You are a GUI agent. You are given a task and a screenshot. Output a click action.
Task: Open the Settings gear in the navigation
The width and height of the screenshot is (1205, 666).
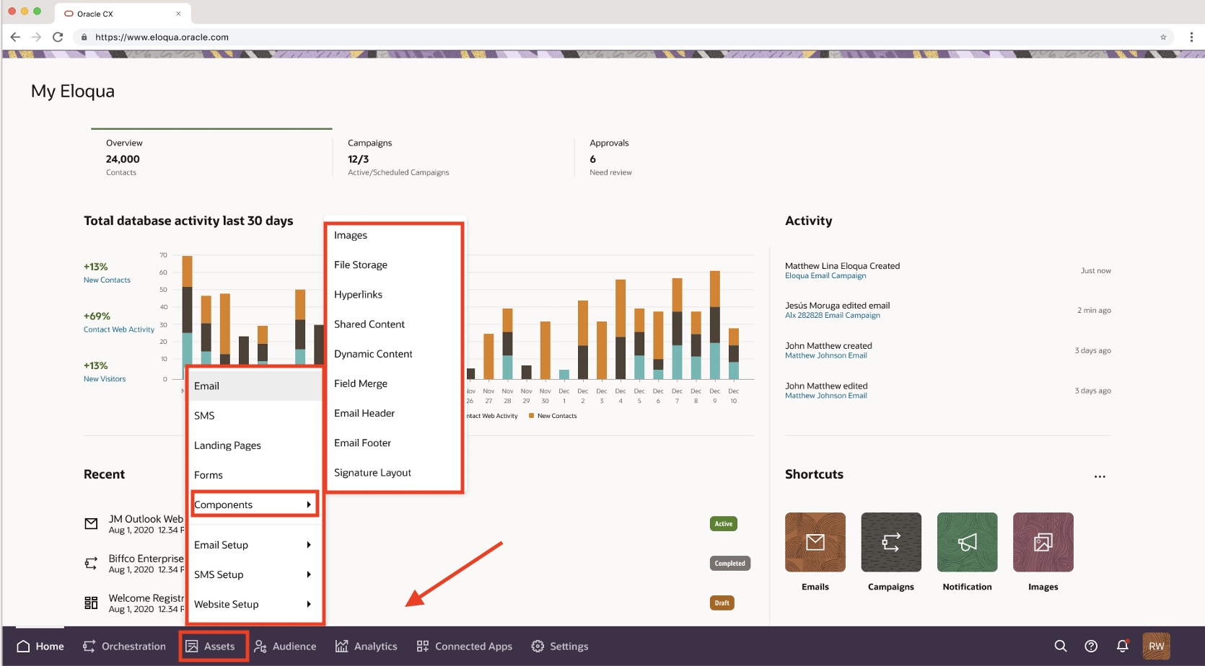pyautogui.click(x=560, y=646)
